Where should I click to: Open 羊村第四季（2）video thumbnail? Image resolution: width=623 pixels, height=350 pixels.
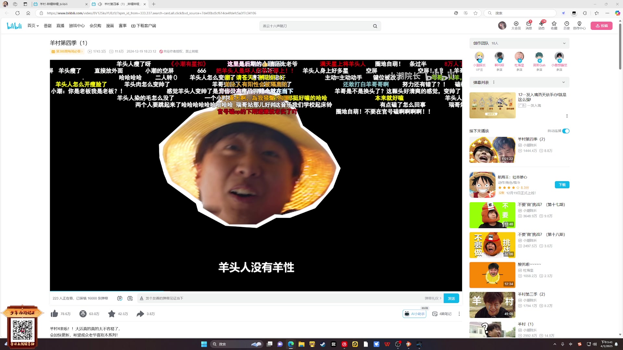click(x=492, y=150)
